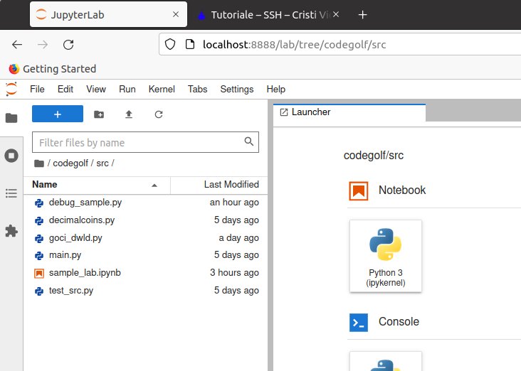Click the Upload Files icon
The width and height of the screenshot is (521, 371).
[129, 114]
